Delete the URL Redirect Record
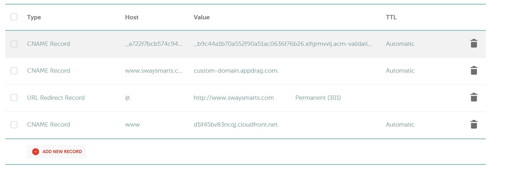The image size is (526, 175). coord(474,97)
